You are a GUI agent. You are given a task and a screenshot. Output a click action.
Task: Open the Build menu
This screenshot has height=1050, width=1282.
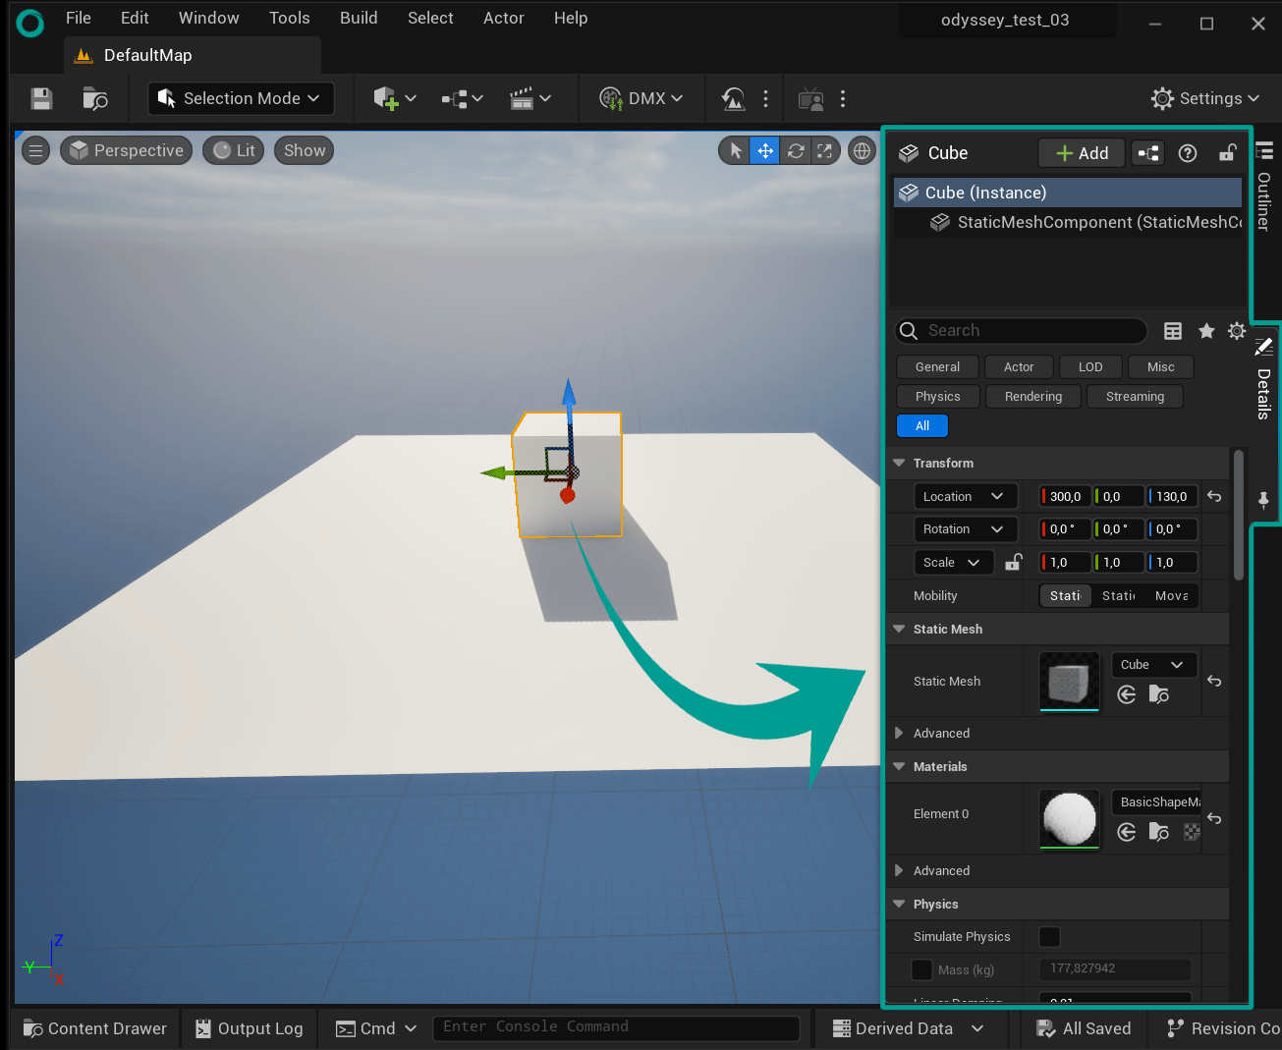tap(359, 18)
